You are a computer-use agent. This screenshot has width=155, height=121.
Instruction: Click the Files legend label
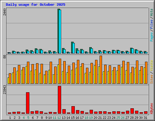[152, 24]
